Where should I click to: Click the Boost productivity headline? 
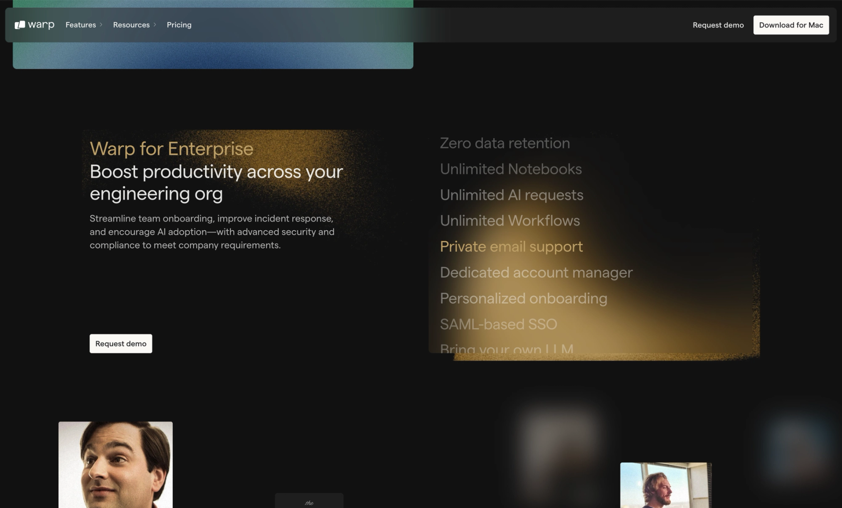tap(216, 182)
